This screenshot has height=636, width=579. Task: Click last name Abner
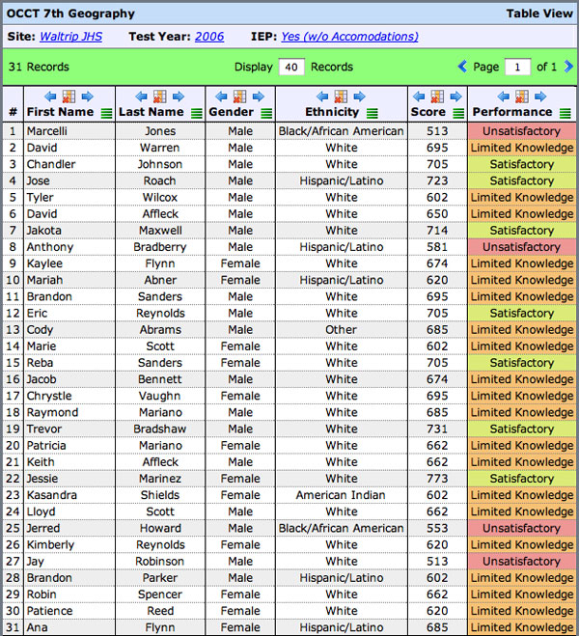tap(160, 280)
